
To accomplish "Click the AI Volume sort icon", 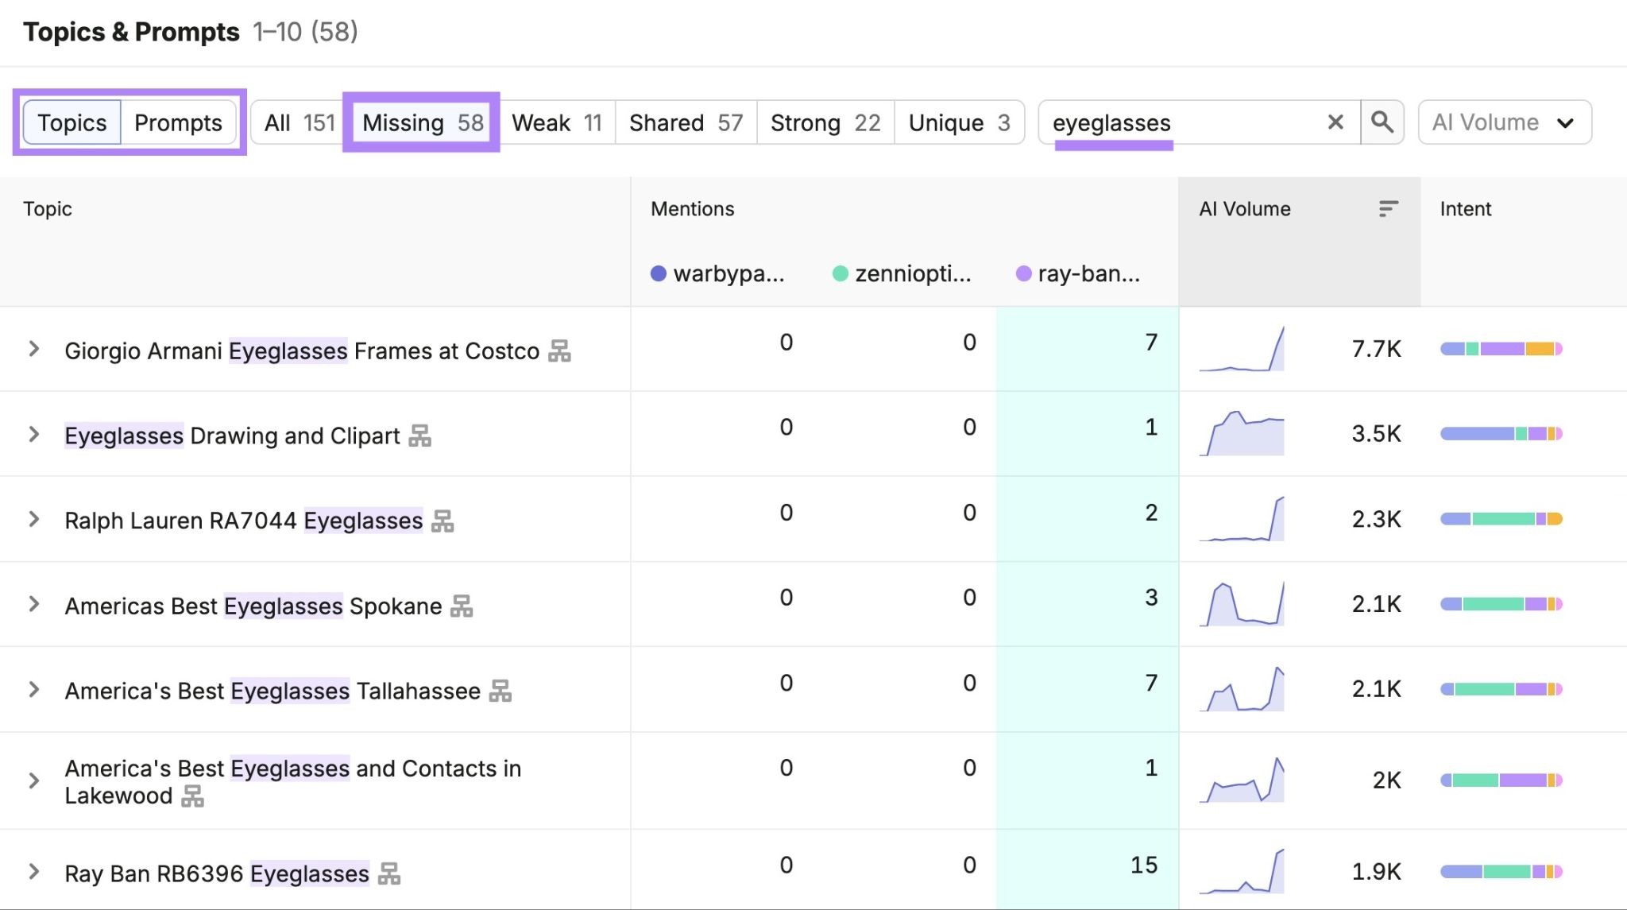I will tap(1388, 208).
